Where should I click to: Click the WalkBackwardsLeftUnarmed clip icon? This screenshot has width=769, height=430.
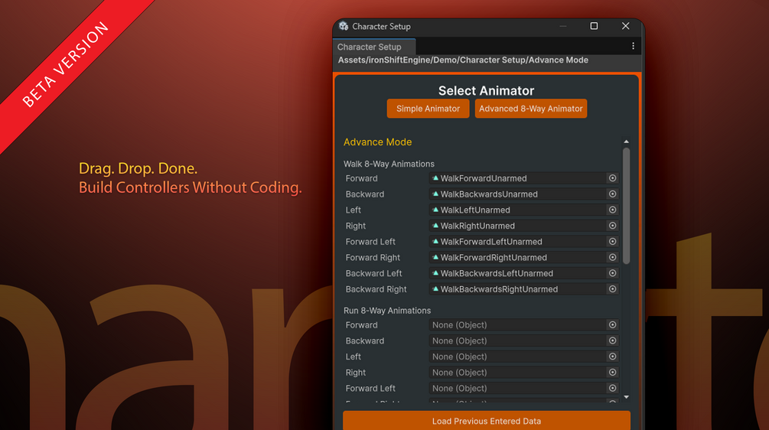pyautogui.click(x=435, y=273)
